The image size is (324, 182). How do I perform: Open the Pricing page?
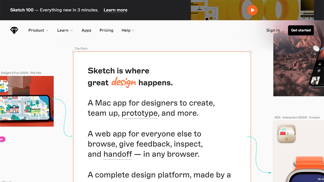[106, 30]
